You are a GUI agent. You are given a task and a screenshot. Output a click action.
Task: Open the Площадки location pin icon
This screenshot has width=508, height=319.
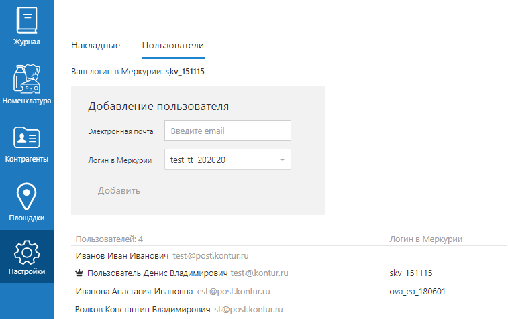point(27,196)
